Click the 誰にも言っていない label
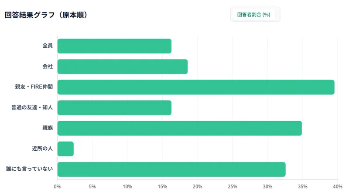Image resolution: width=349 pixels, height=195 pixels. (x=29, y=169)
